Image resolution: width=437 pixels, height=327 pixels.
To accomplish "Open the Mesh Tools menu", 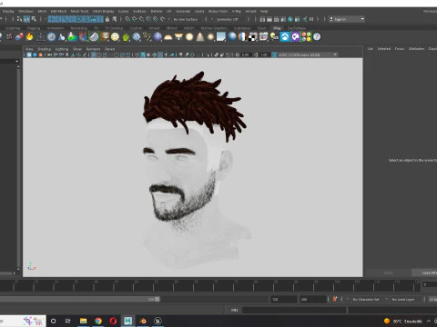I will pos(79,11).
